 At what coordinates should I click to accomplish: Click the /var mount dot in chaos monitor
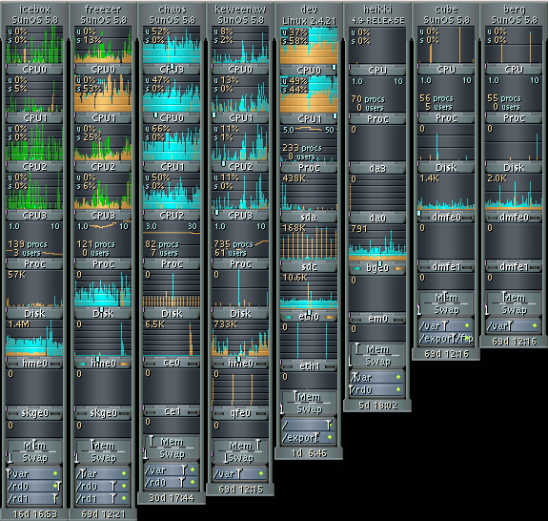pyautogui.click(x=193, y=469)
